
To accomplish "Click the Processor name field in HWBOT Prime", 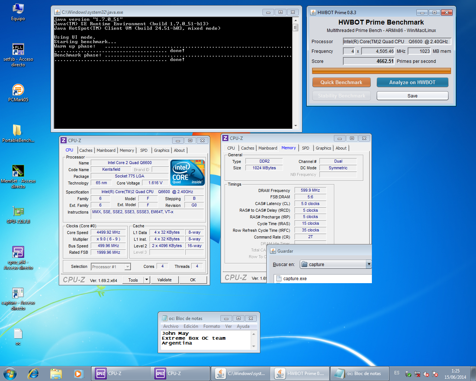I will (x=397, y=41).
